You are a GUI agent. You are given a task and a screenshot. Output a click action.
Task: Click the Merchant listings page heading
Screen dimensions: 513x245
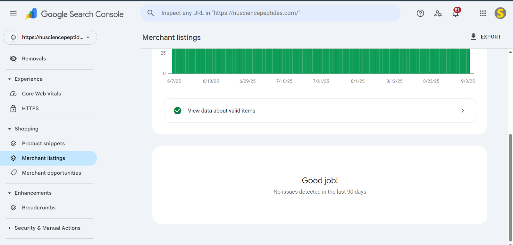172,38
